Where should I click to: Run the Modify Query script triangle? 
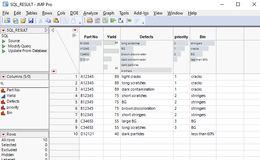(3, 46)
